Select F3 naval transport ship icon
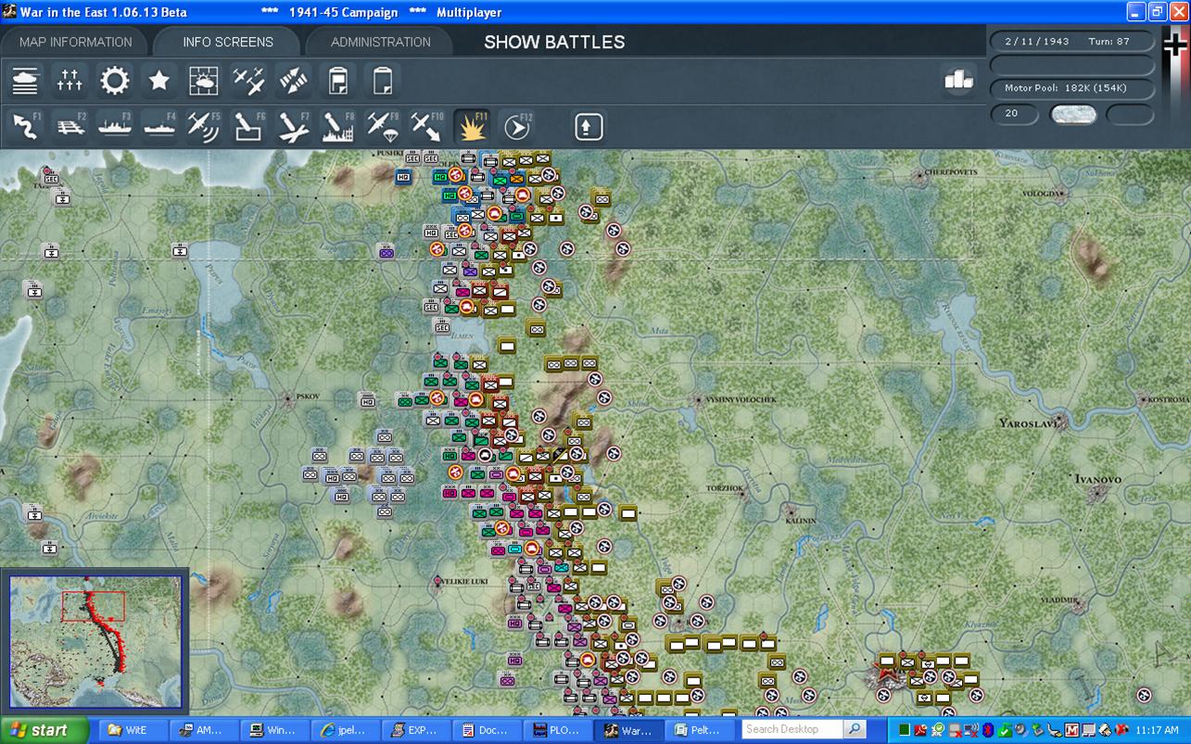Screen dimensions: 1191x744 (x=114, y=126)
